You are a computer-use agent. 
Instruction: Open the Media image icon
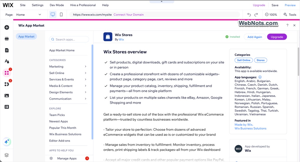point(7,95)
